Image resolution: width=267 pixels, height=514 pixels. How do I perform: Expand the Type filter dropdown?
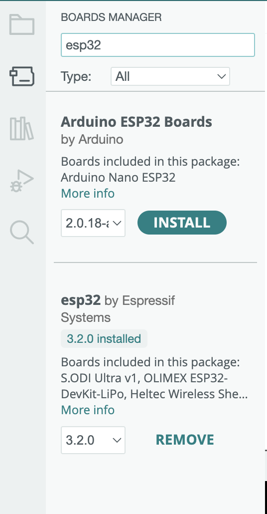170,76
